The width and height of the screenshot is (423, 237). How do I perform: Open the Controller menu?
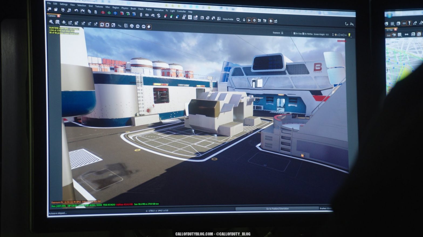click(x=181, y=11)
